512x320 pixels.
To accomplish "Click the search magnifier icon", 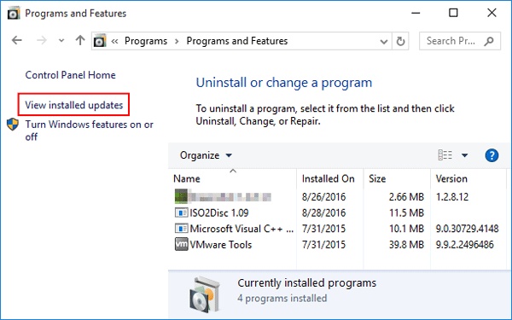I will 489,41.
